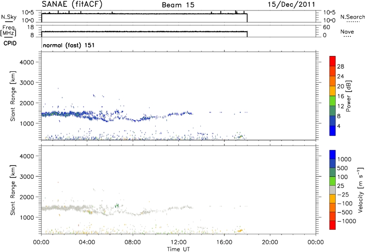Click the velocity colorbar label -100
The image size is (365, 252).
[344, 203]
